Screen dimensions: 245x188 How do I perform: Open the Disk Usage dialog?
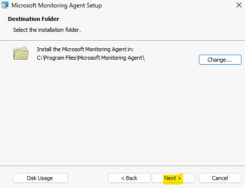(x=40, y=178)
